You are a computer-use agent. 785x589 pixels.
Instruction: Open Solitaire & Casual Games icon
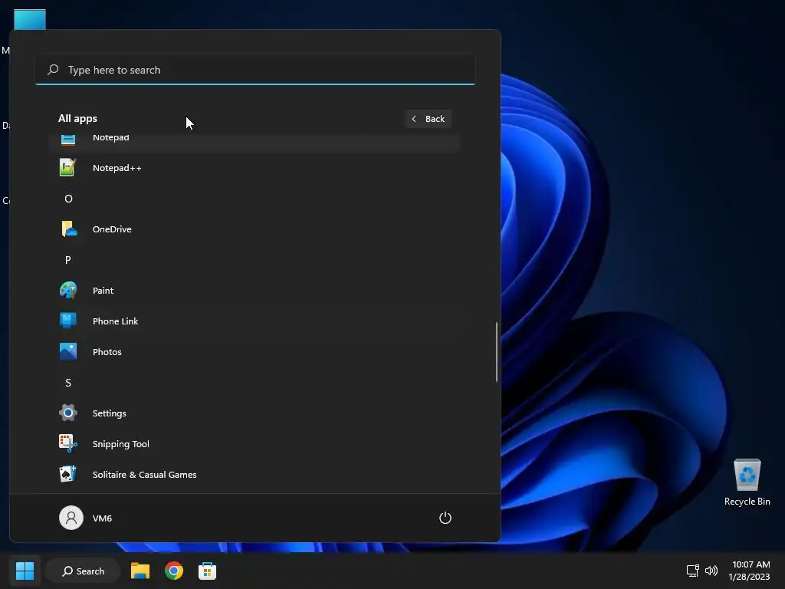click(x=68, y=474)
